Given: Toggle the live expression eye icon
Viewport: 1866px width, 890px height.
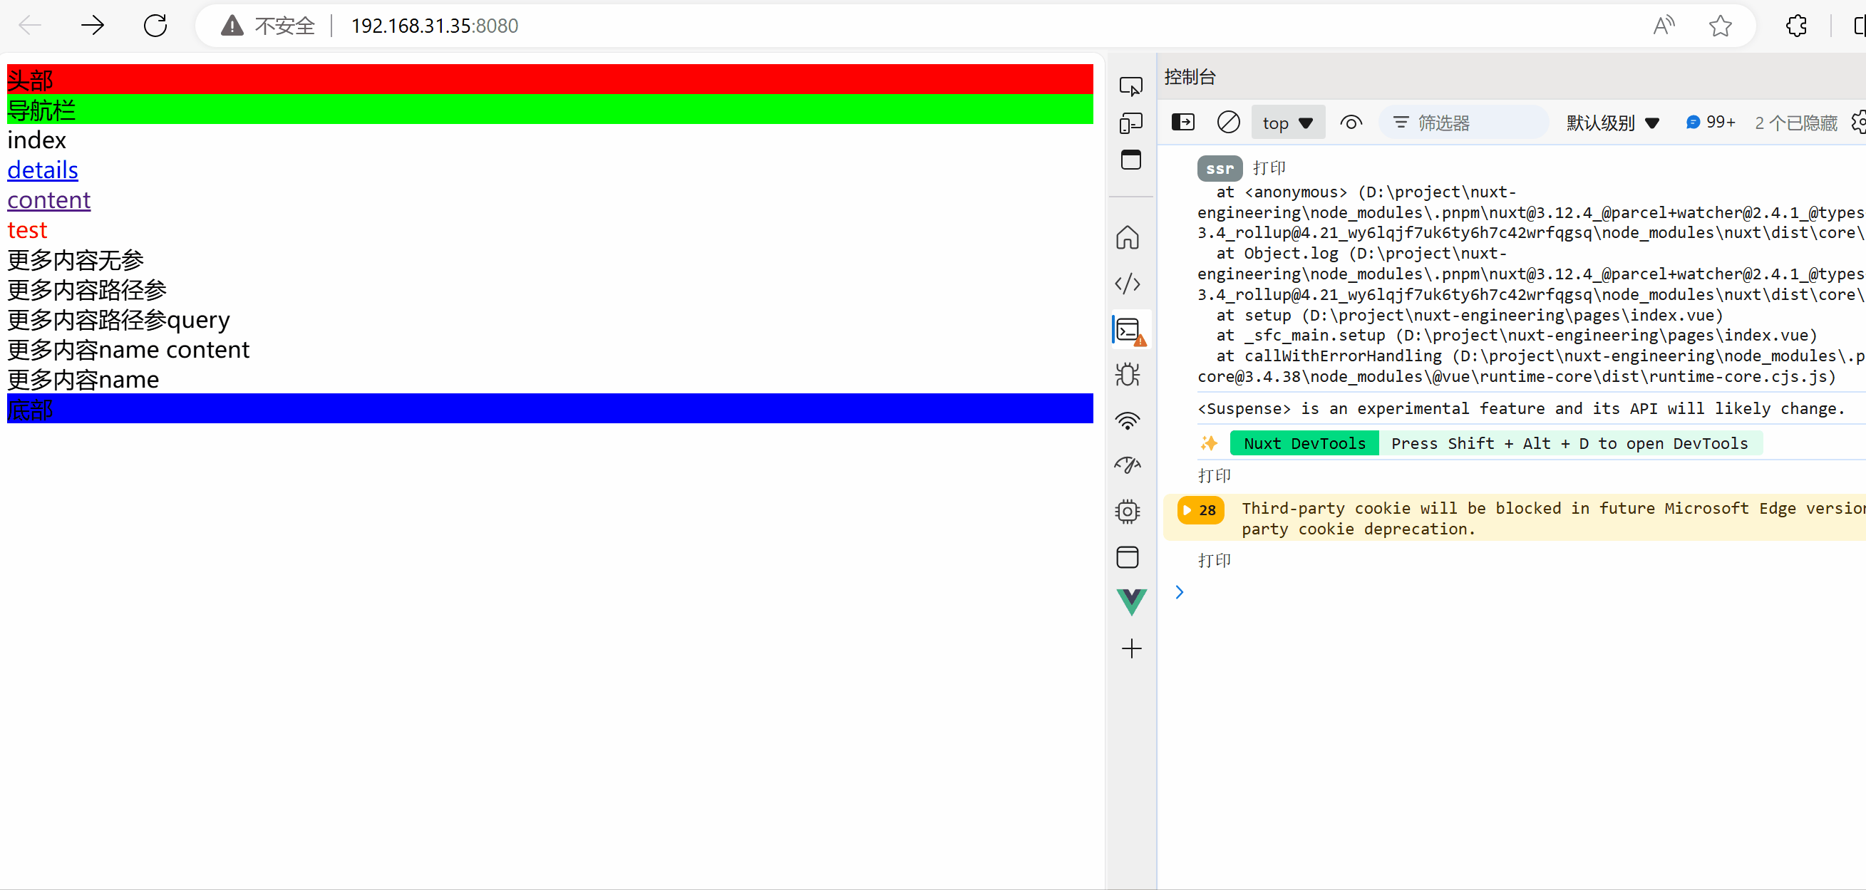Looking at the screenshot, I should click(1350, 123).
